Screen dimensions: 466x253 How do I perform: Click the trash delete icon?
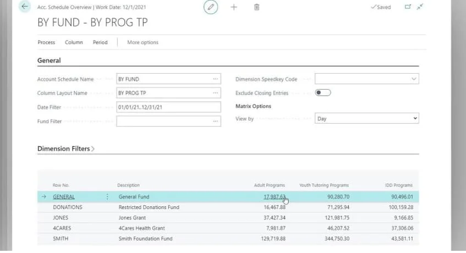coord(256,7)
